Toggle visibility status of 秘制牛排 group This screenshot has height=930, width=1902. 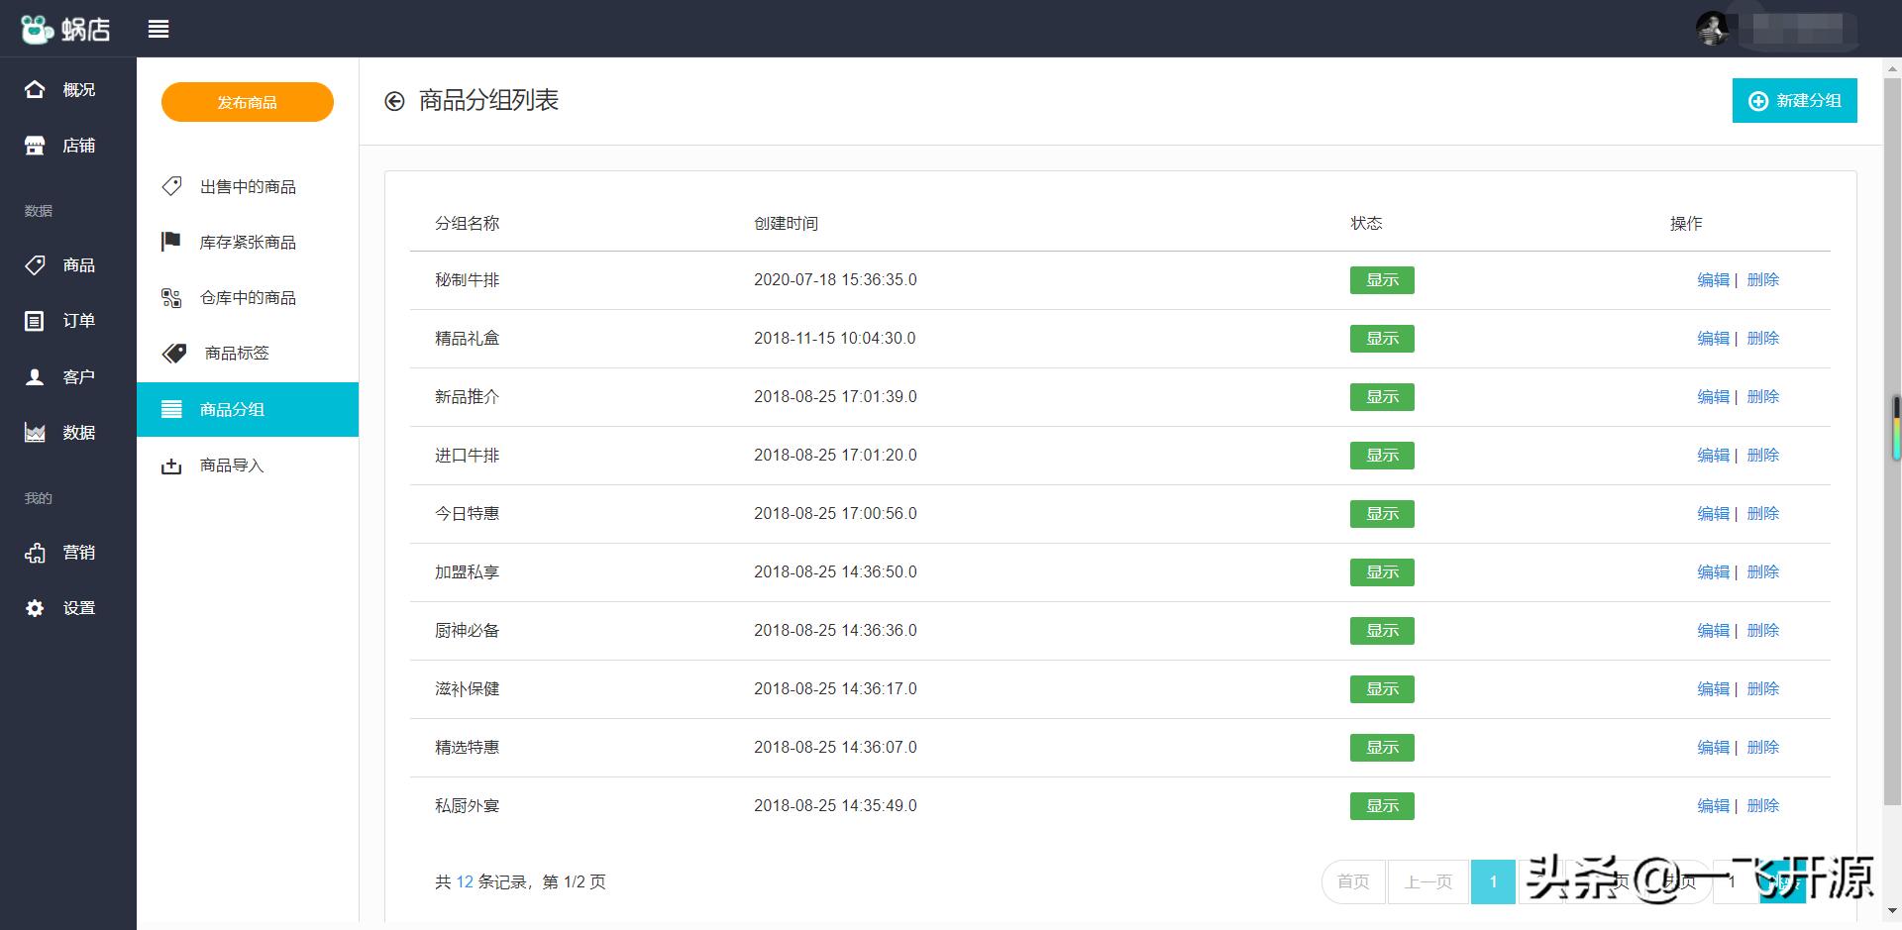(x=1381, y=280)
